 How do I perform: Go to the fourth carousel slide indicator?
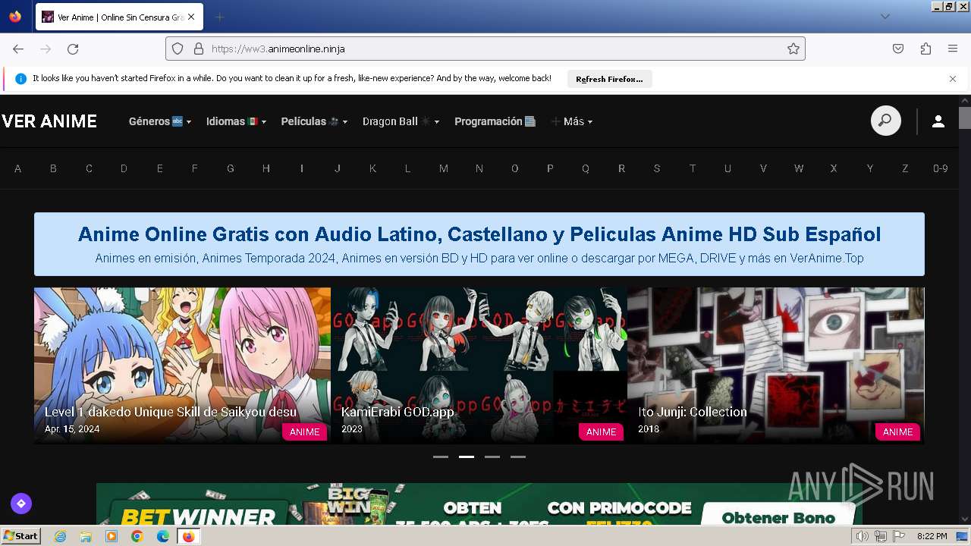click(x=518, y=457)
